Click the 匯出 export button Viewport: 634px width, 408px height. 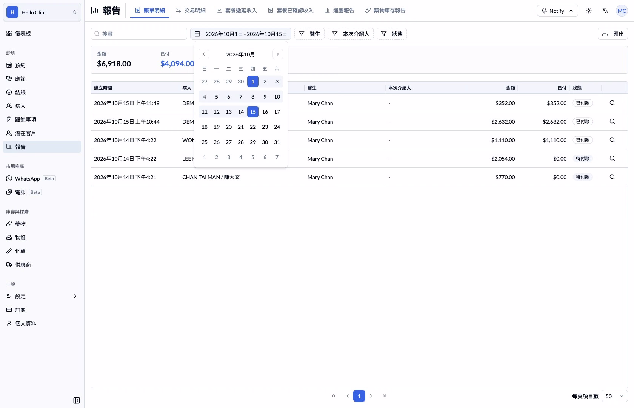[x=612, y=34]
